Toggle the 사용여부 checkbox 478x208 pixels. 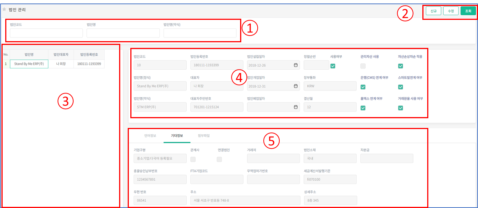[333, 66]
